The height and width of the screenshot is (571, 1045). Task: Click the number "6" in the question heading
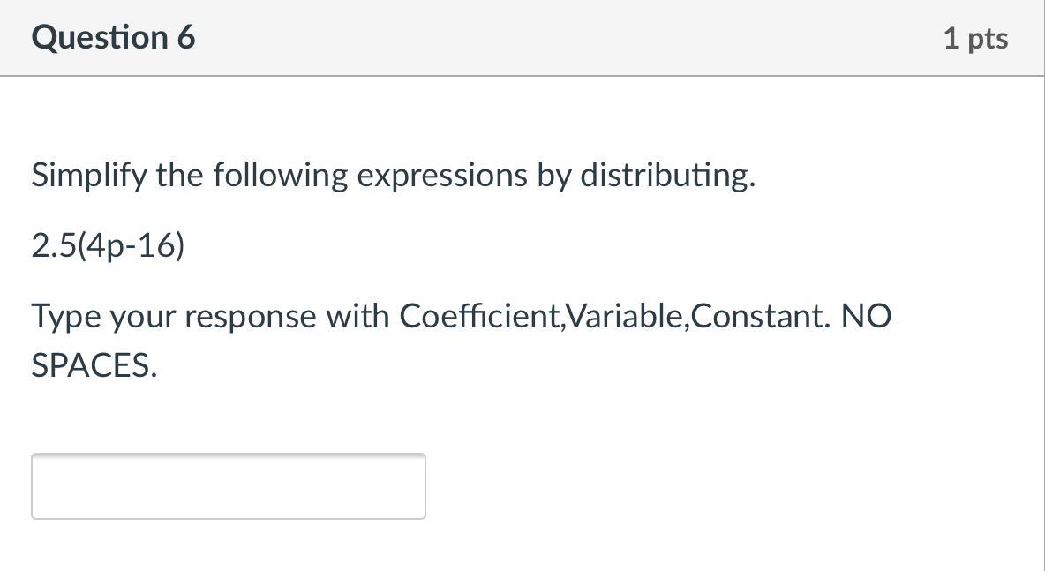click(x=185, y=38)
